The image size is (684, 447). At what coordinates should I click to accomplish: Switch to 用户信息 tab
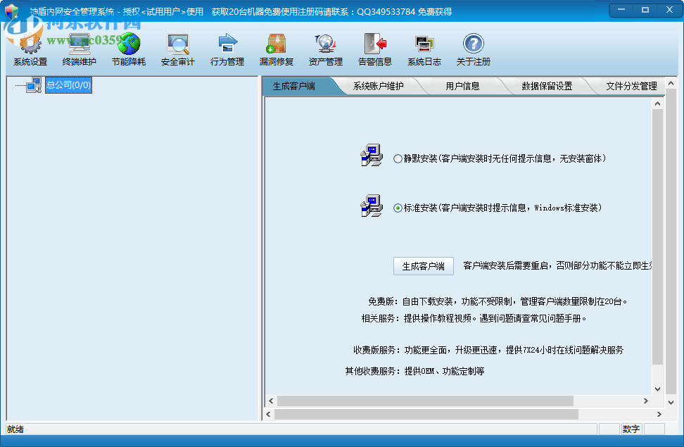click(x=462, y=87)
